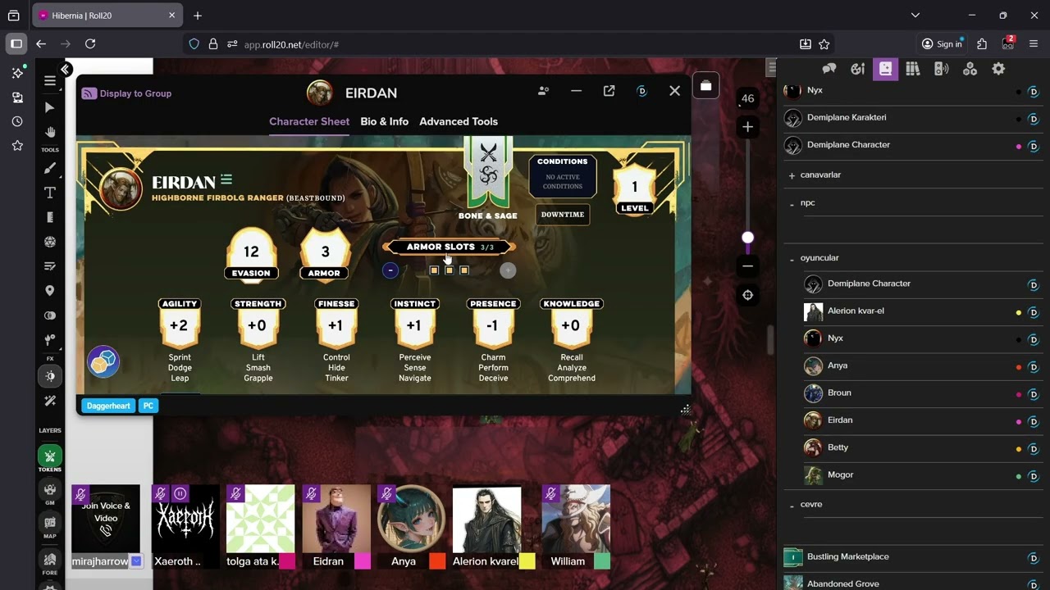Open the Art Library tab in the sidebar
1050x590 pixels.
point(858,69)
